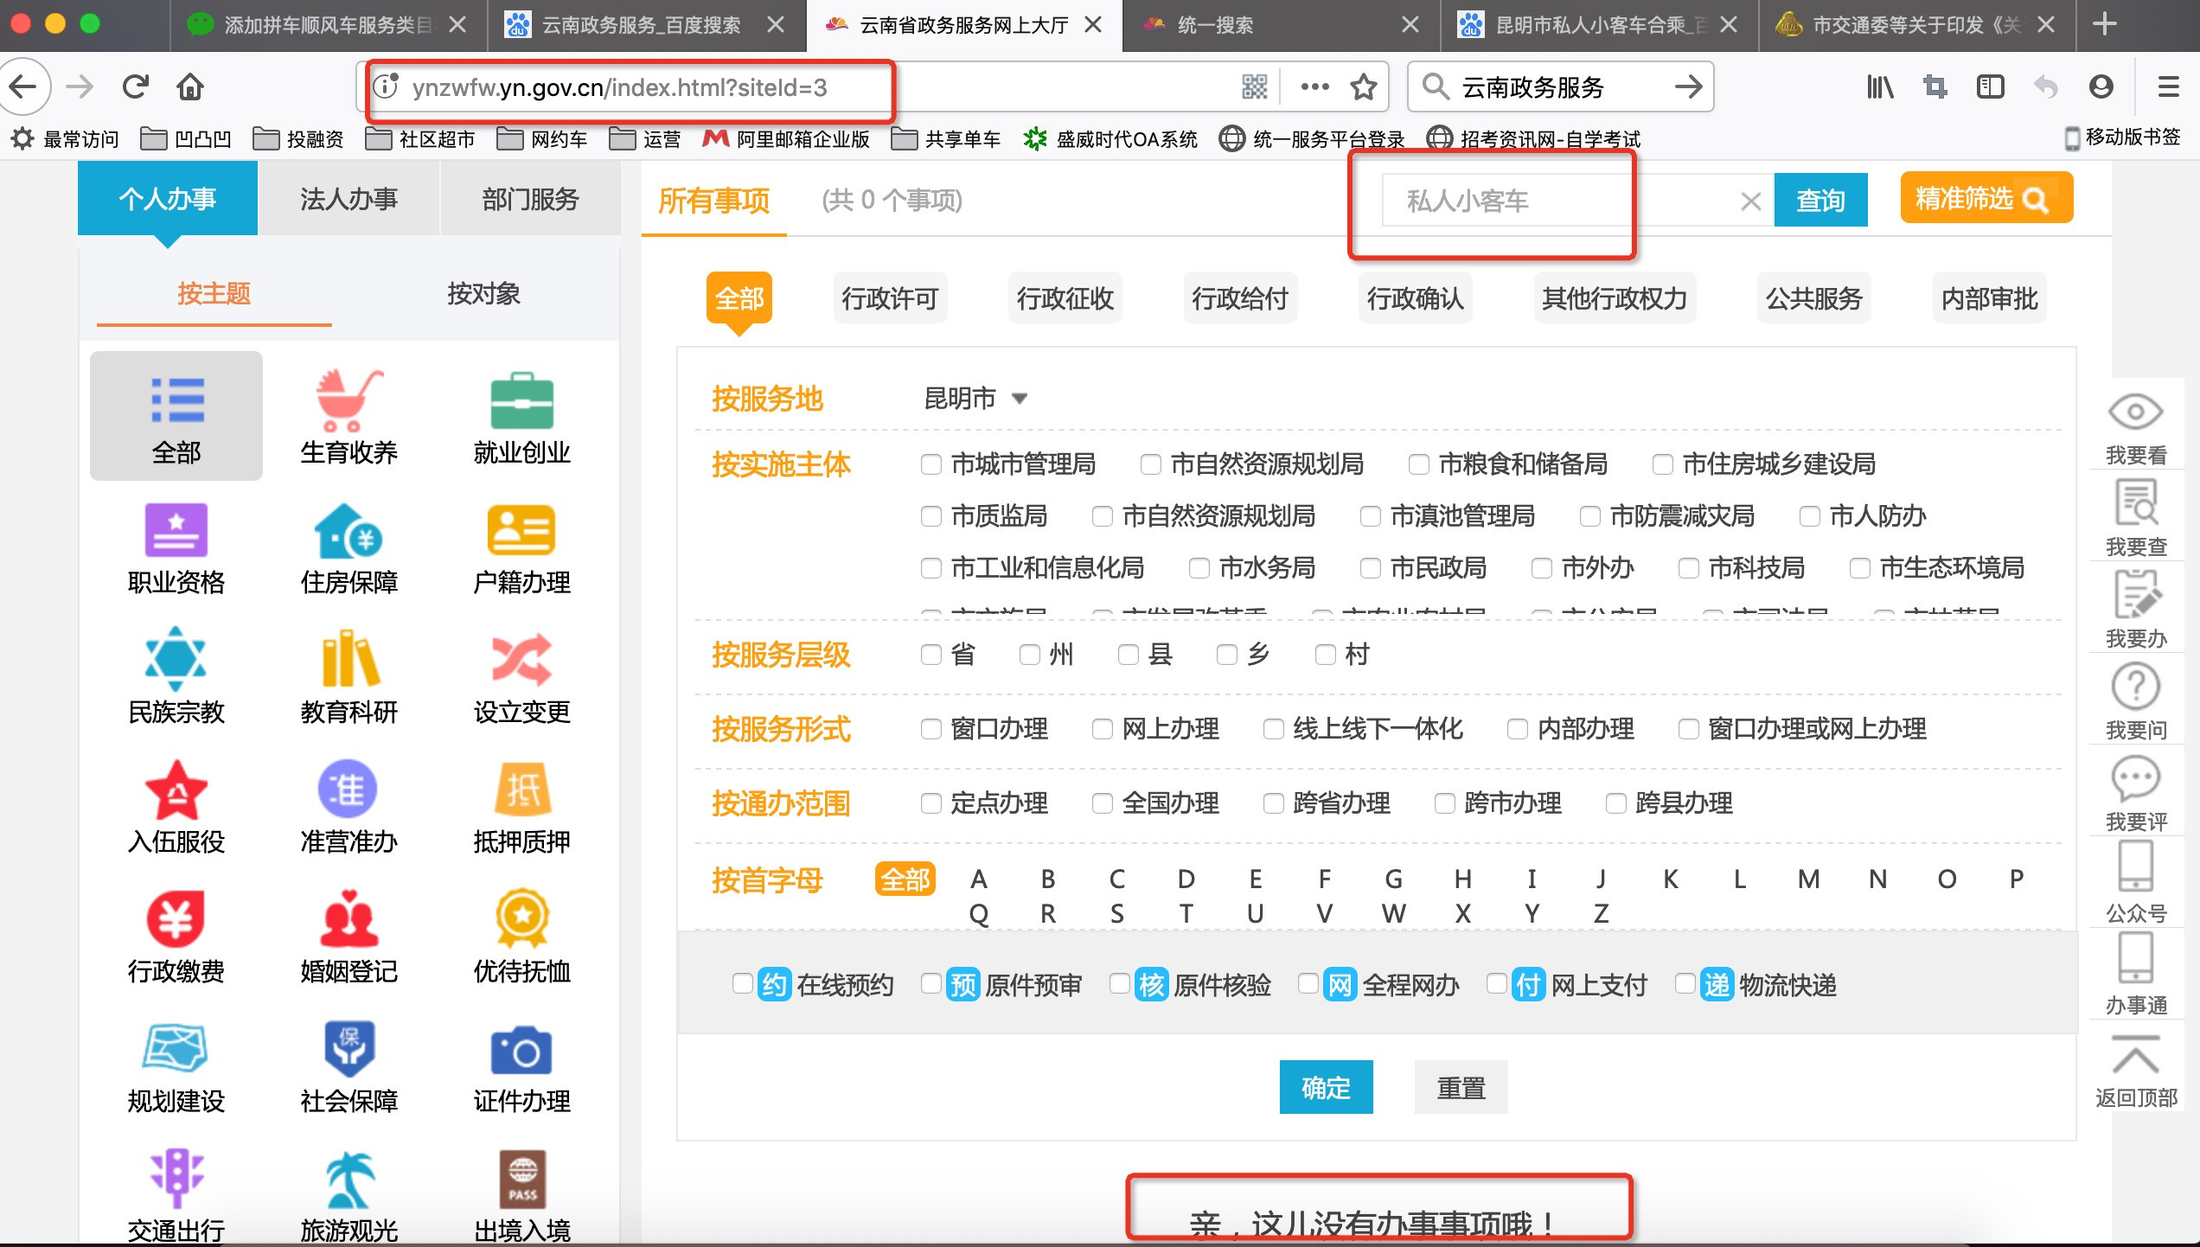The image size is (2200, 1247).
Task: Check the 市城市管理局 checkbox
Action: [x=931, y=465]
